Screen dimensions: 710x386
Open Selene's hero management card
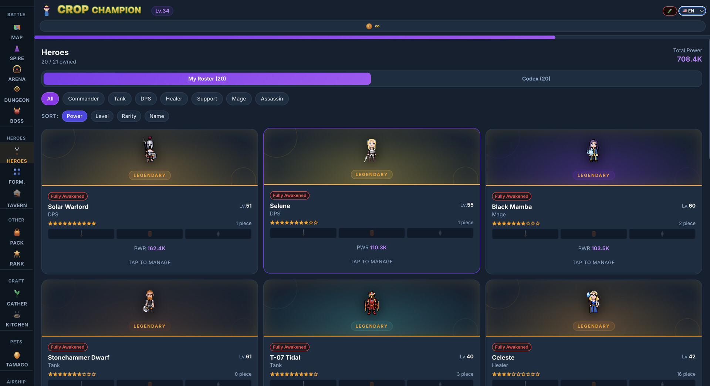click(372, 261)
